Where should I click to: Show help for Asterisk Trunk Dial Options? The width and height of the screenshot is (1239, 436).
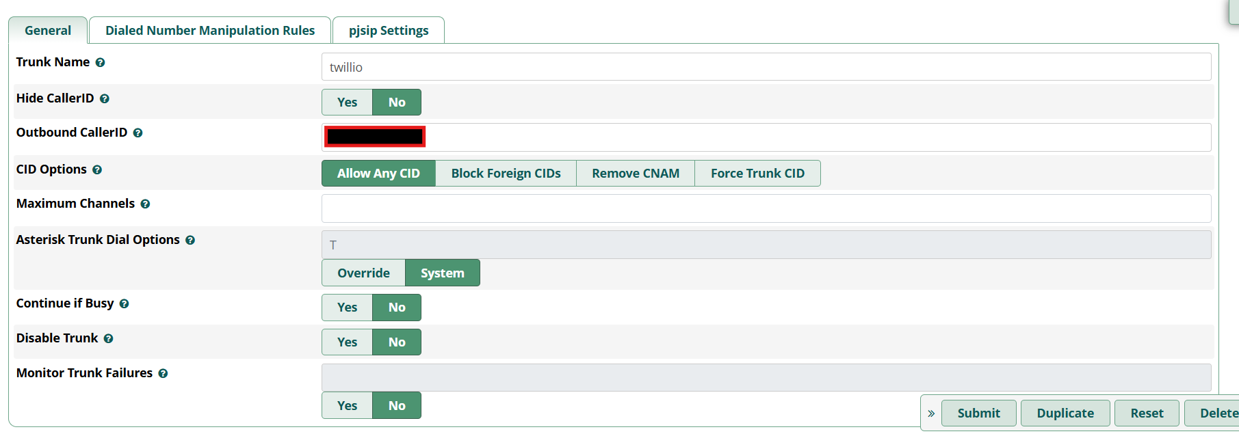(190, 241)
